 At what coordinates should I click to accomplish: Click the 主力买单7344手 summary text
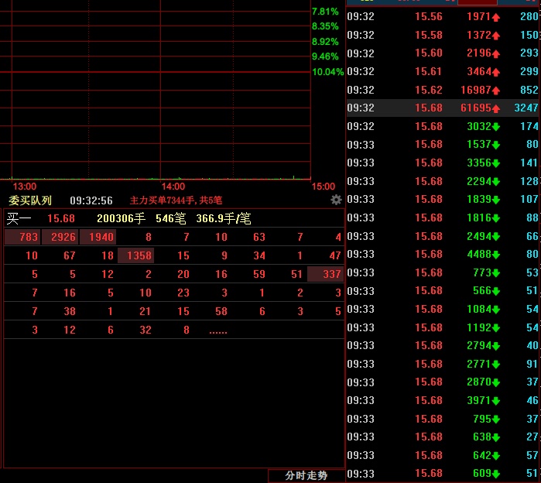(176, 200)
